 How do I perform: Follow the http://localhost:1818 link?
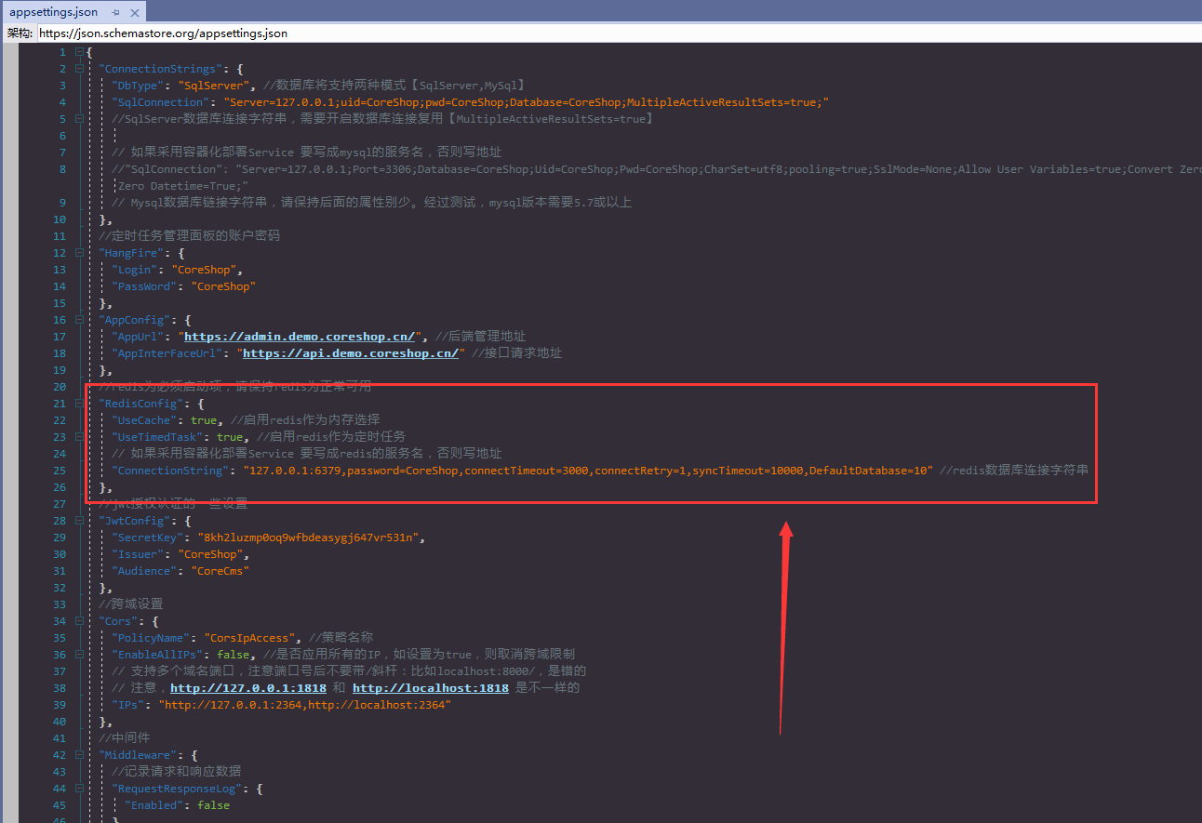tap(430, 688)
